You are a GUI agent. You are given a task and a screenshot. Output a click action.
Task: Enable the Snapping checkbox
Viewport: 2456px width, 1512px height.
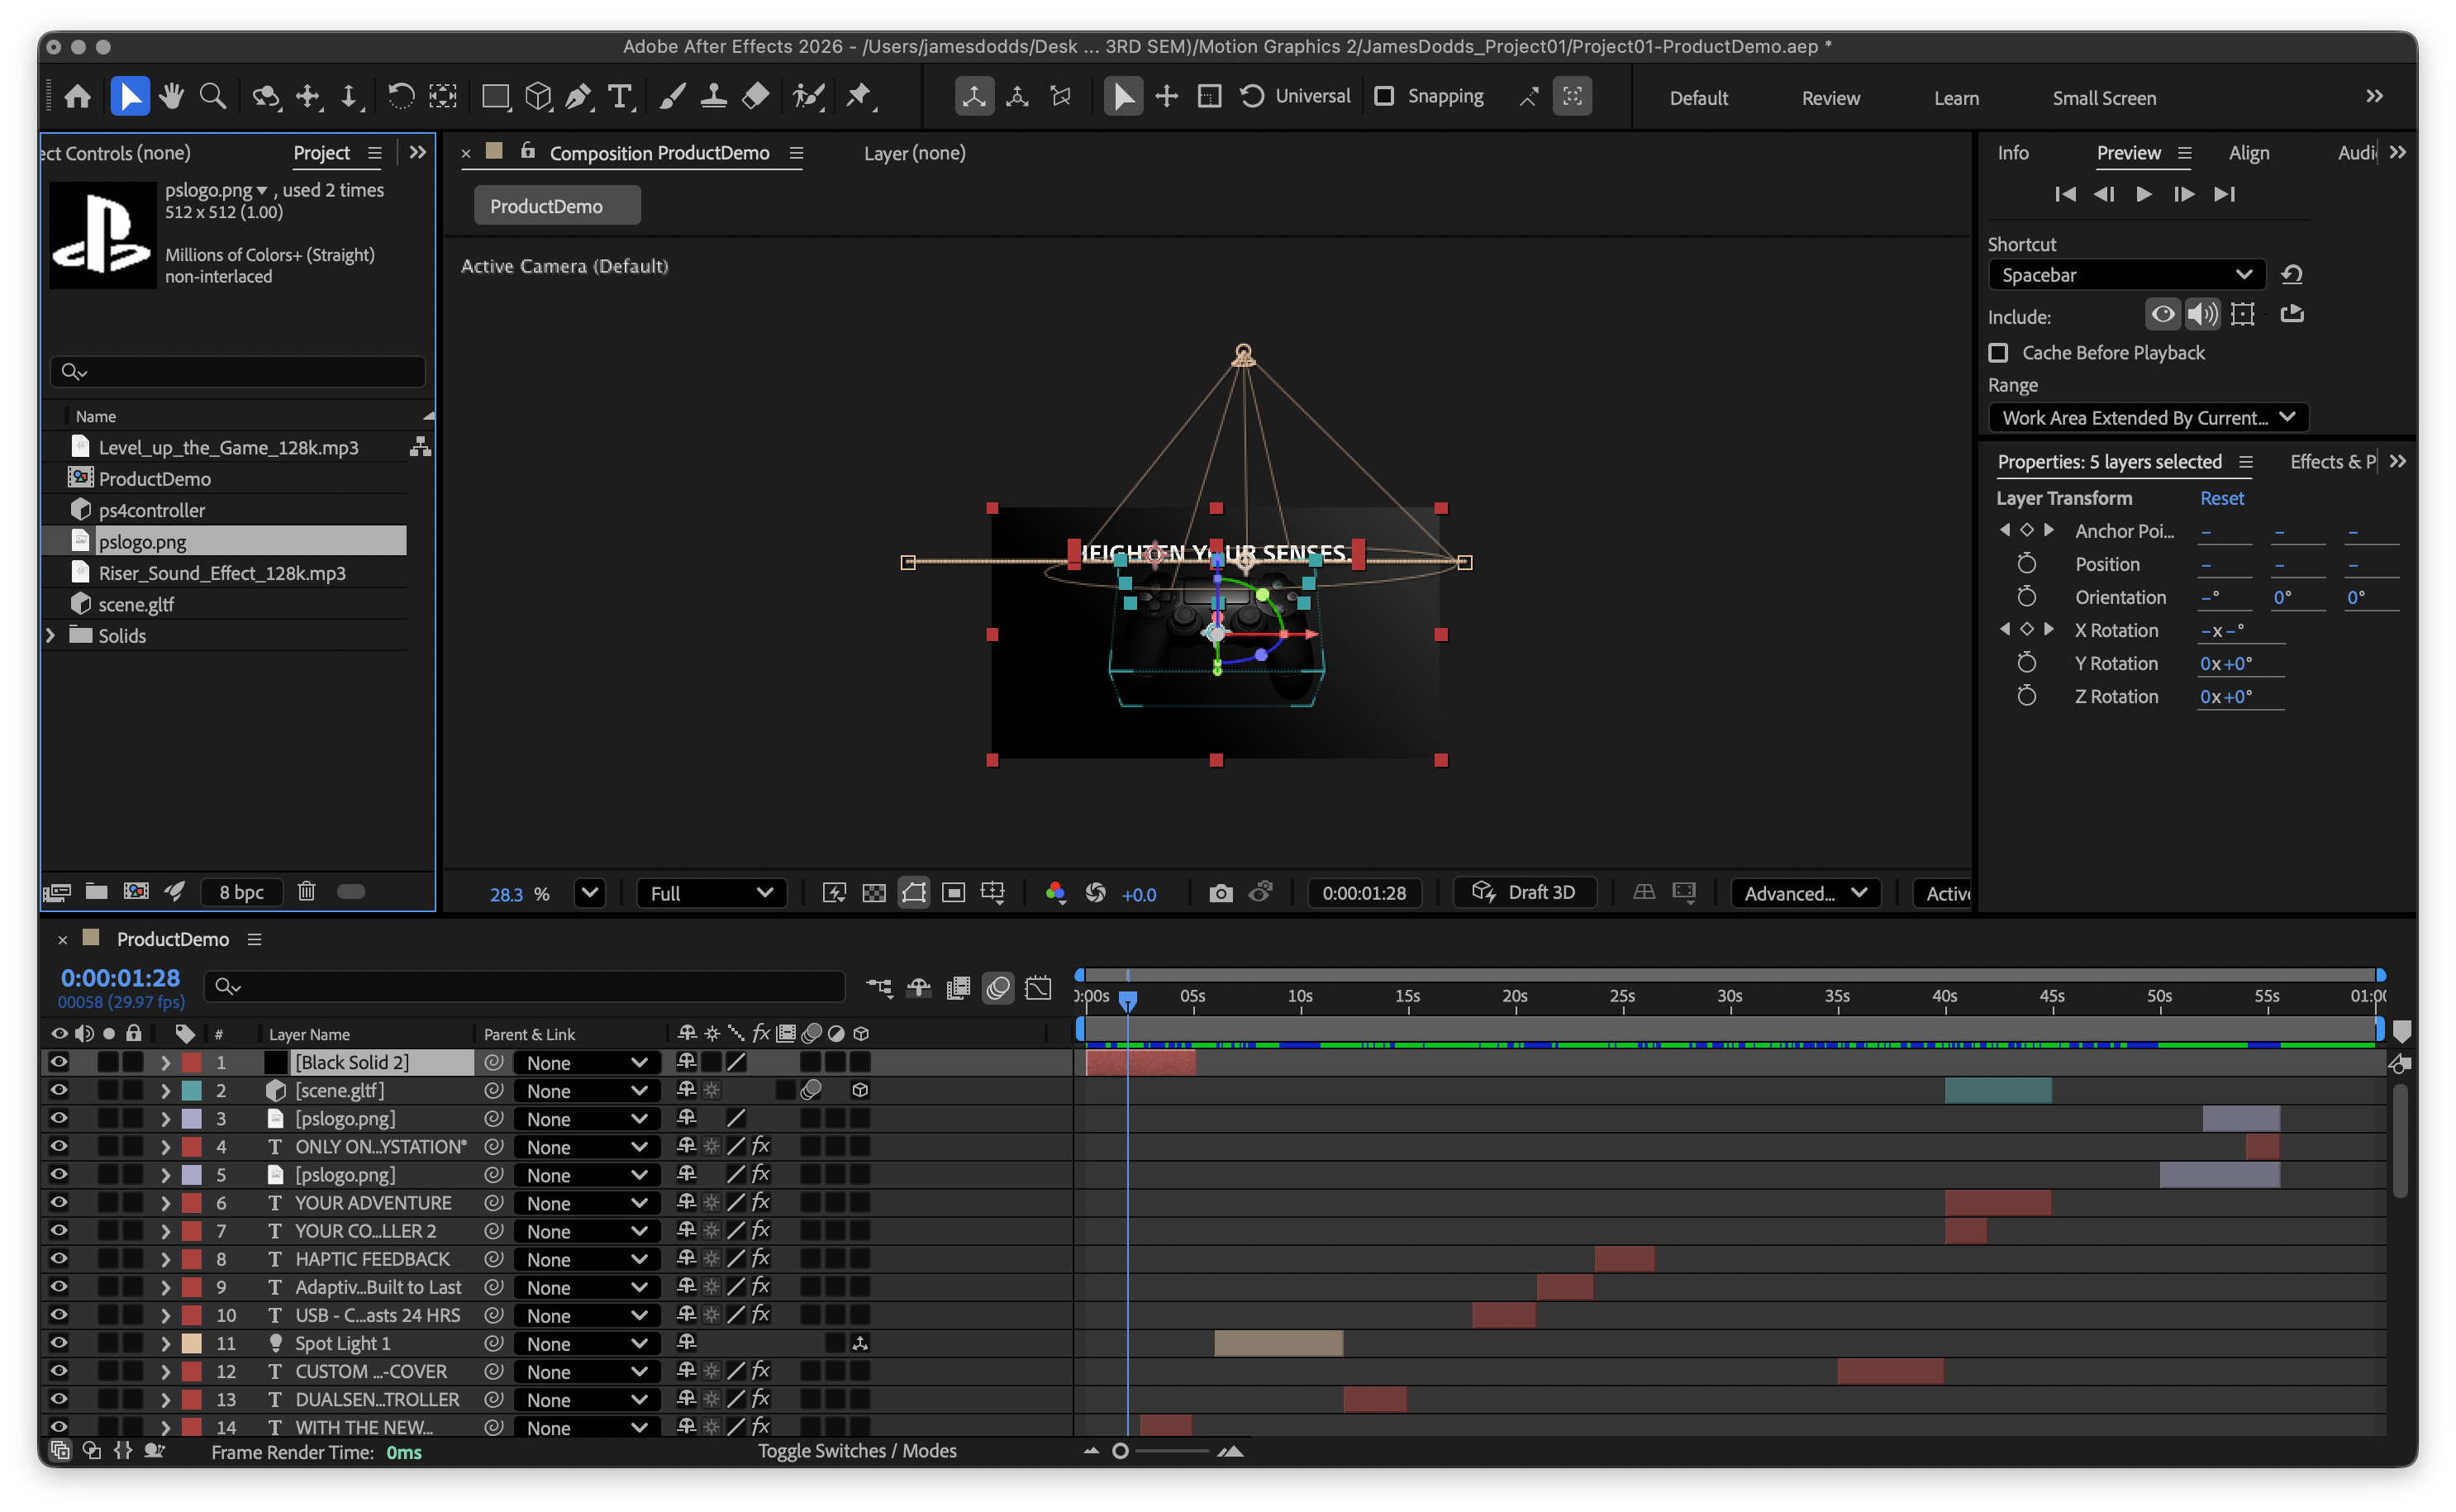[1384, 96]
